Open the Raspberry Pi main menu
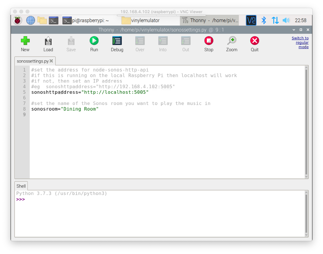The width and height of the screenshot is (323, 254). point(17,20)
